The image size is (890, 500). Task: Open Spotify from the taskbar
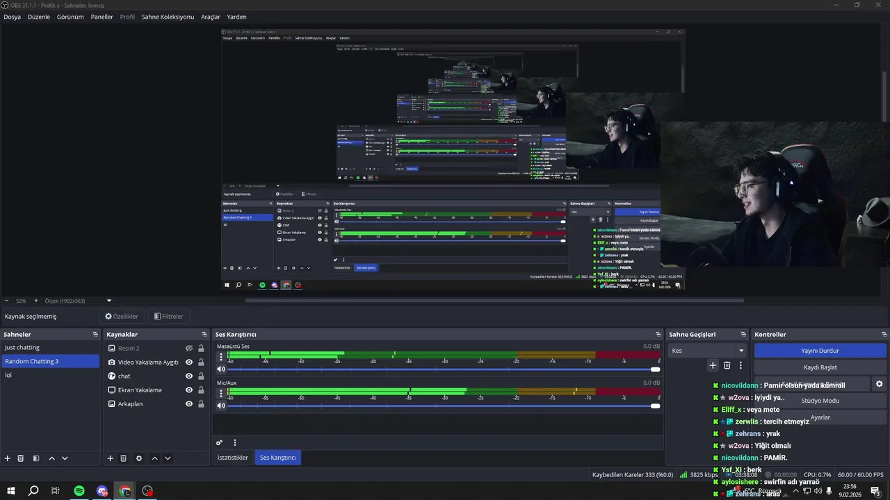click(x=79, y=491)
